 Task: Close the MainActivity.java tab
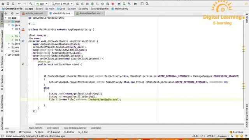pyautogui.click(x=72, y=13)
